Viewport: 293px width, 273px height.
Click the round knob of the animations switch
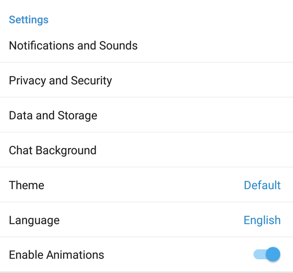coord(273,254)
